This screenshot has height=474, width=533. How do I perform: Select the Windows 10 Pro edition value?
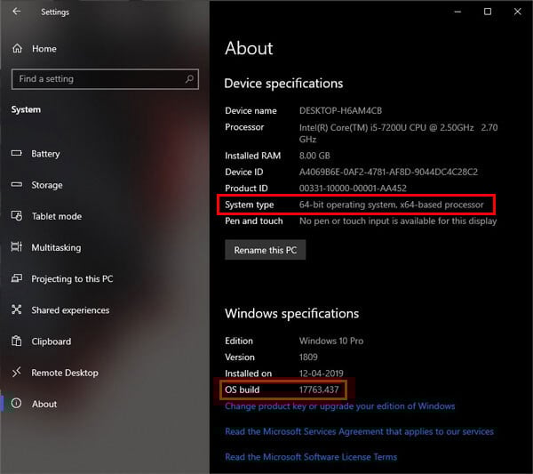click(331, 341)
